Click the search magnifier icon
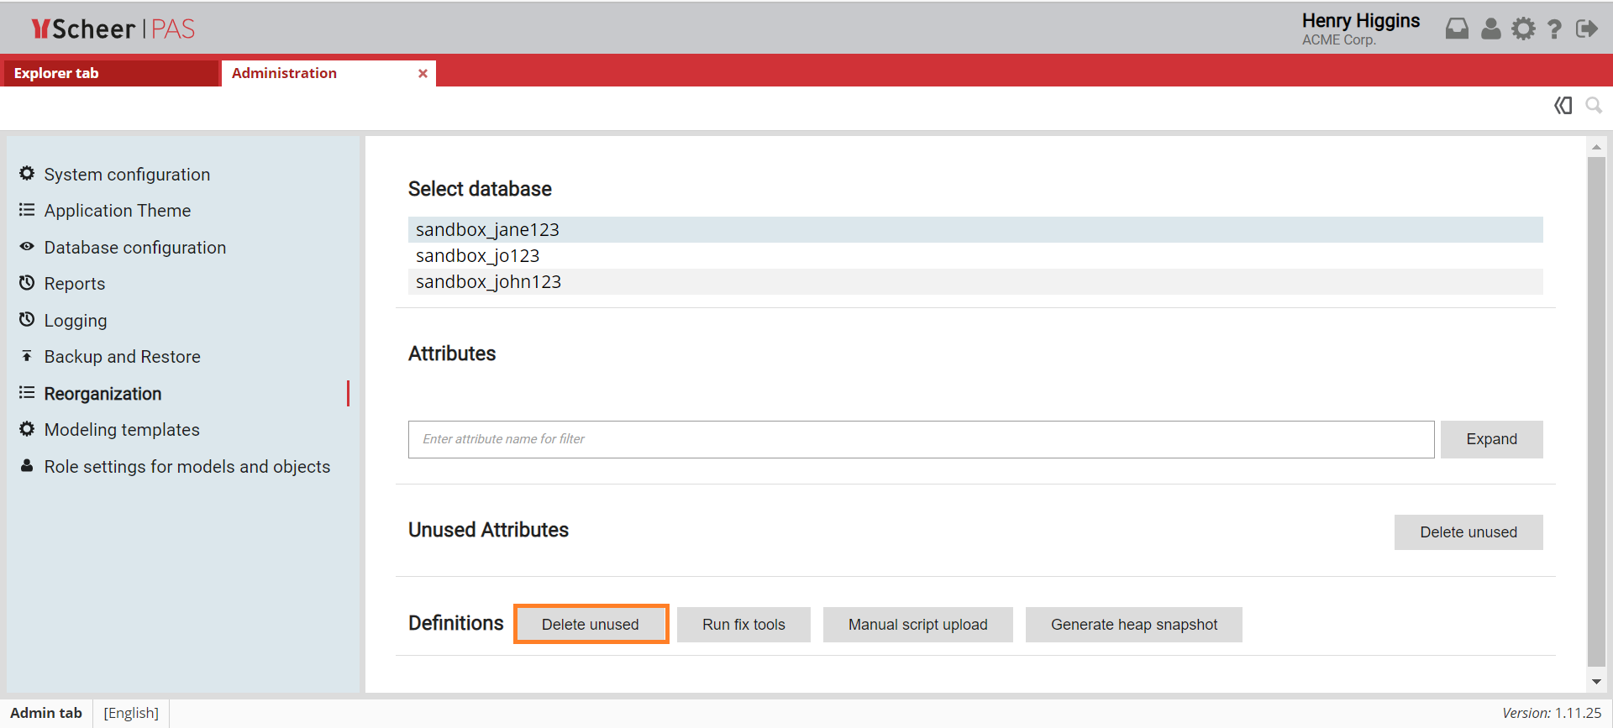The image size is (1613, 728). 1593,106
